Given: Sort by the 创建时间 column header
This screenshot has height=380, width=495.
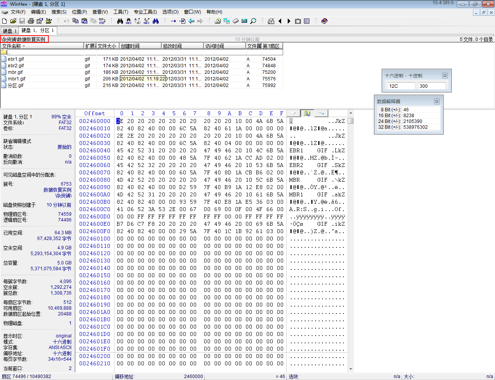Looking at the screenshot, I should click(x=140, y=46).
